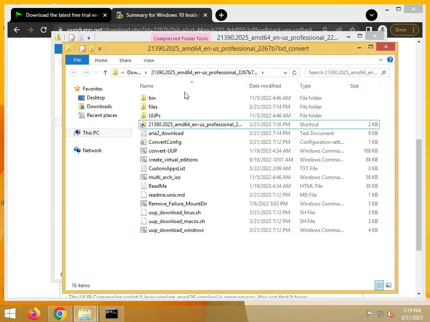The height and width of the screenshot is (322, 430).
Task: Select the ReadMe HTML file
Action: [x=158, y=186]
